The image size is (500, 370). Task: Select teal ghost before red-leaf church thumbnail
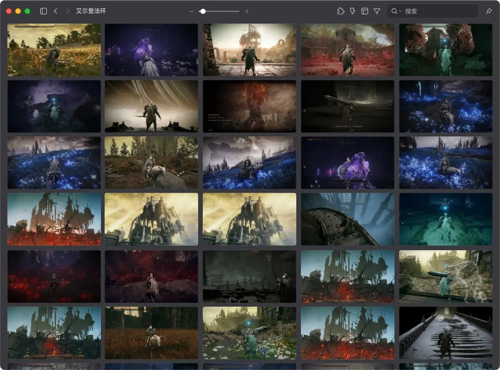point(446,49)
